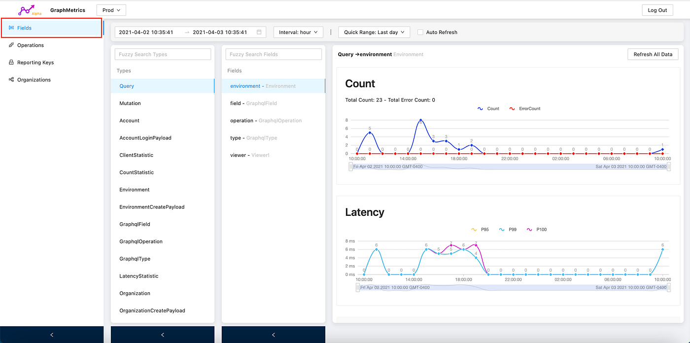Open the Prod environment dropdown
The width and height of the screenshot is (690, 343).
tap(111, 9)
